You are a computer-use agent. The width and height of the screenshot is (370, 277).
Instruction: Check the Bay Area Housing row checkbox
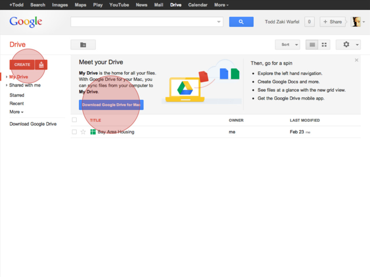pyautogui.click(x=74, y=132)
